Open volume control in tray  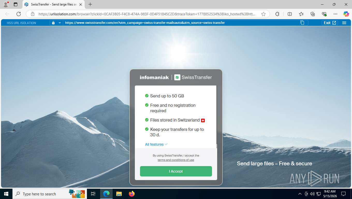[312, 194]
